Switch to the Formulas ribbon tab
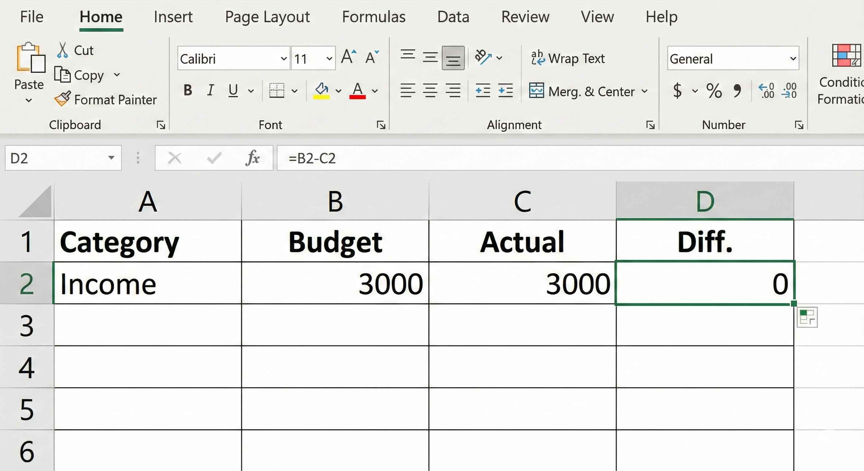Image resolution: width=864 pixels, height=471 pixels. [373, 17]
